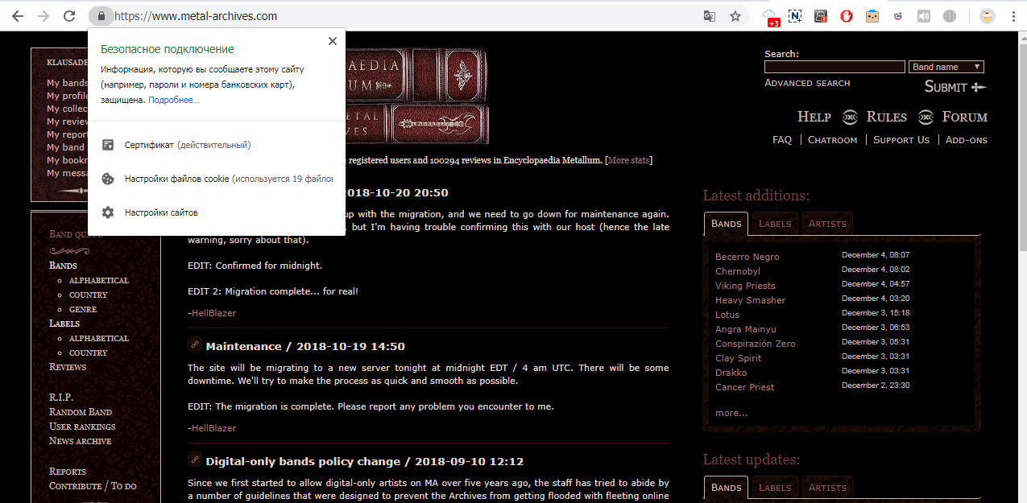Open the Google Translate icon in address bar
Image resolution: width=1027 pixels, height=503 pixels.
point(709,16)
